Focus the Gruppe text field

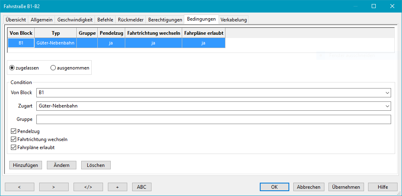click(213, 119)
